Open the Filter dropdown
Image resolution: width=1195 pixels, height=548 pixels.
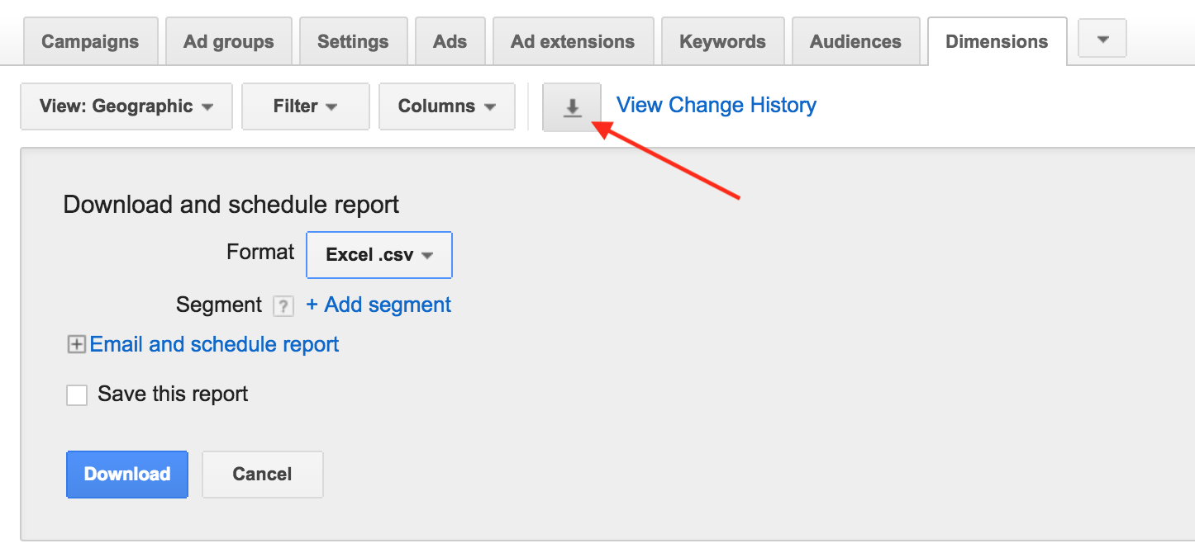pos(306,106)
